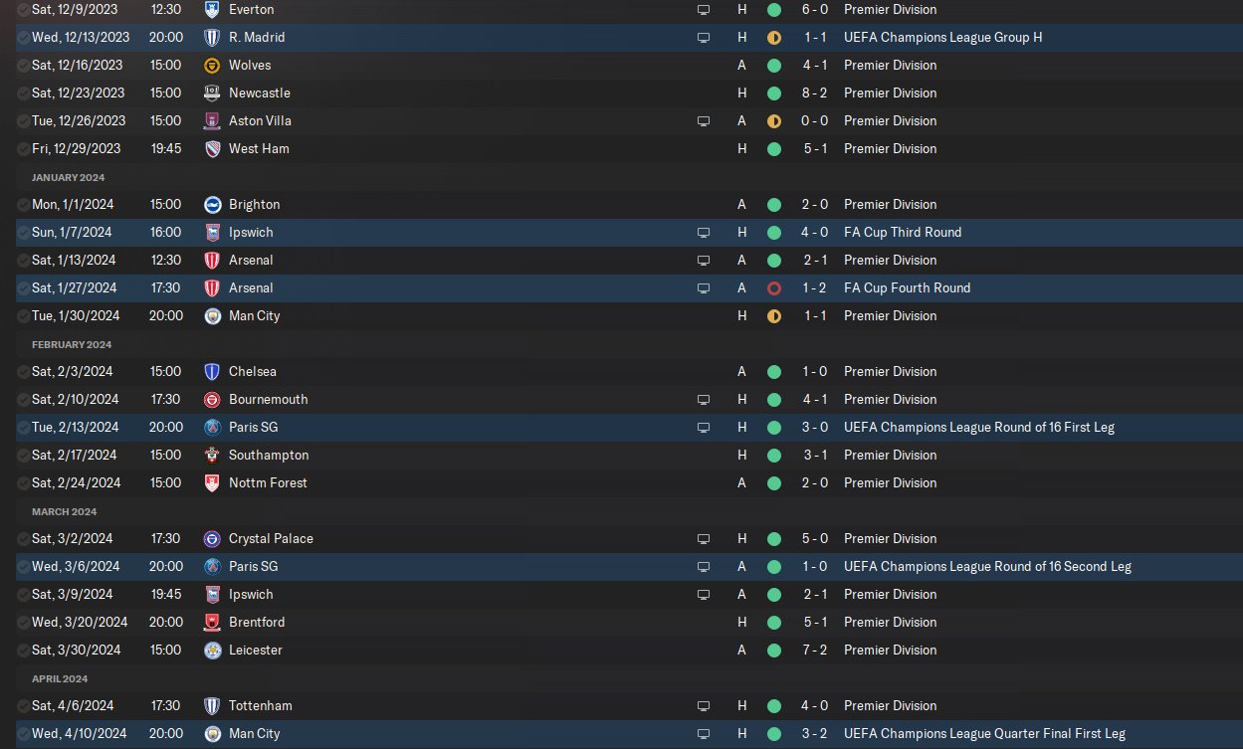The width and height of the screenshot is (1243, 749).
Task: Click the TV broadcast icon on R. Madrid row
Action: pos(704,38)
